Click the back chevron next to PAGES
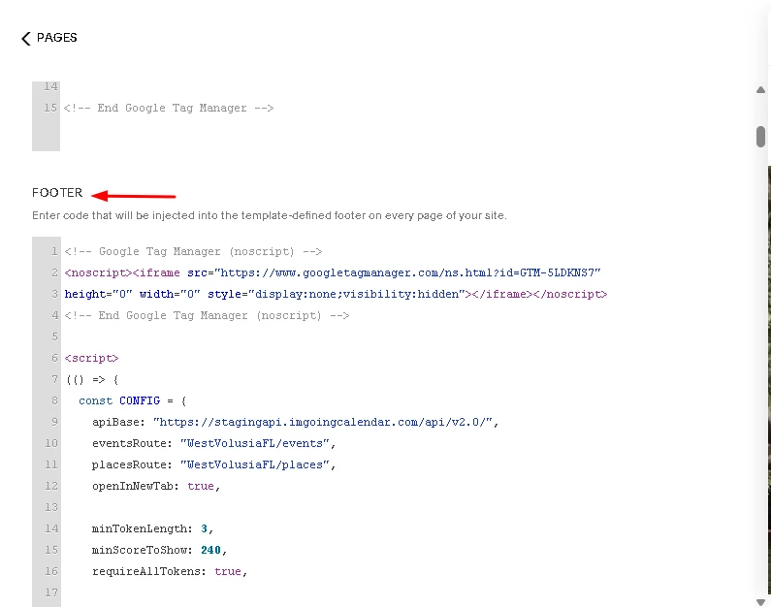The width and height of the screenshot is (771, 607). [26, 39]
